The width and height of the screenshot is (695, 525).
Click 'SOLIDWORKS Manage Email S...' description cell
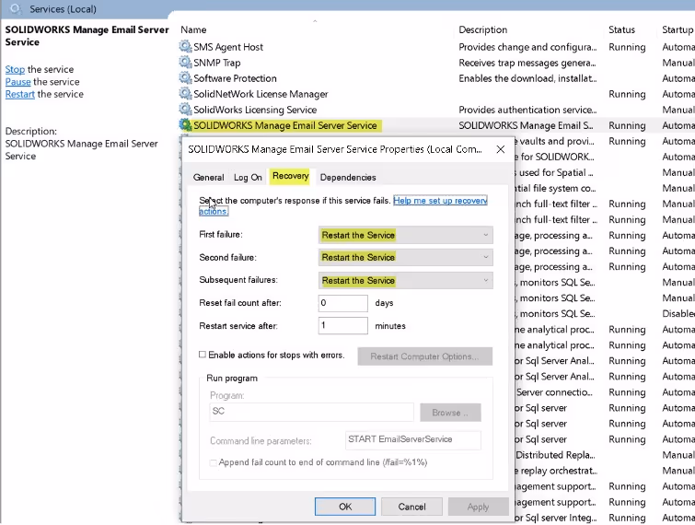[527, 125]
